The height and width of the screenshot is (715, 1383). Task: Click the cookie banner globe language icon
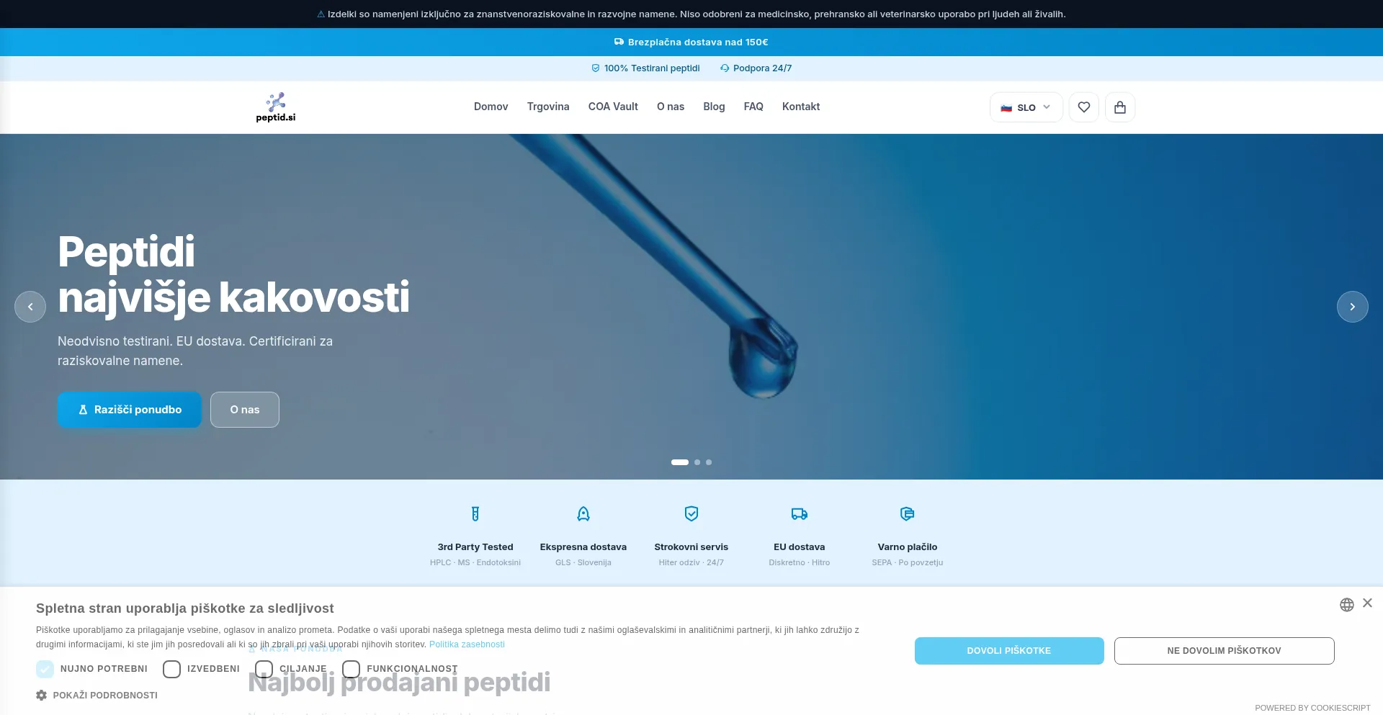click(1347, 605)
